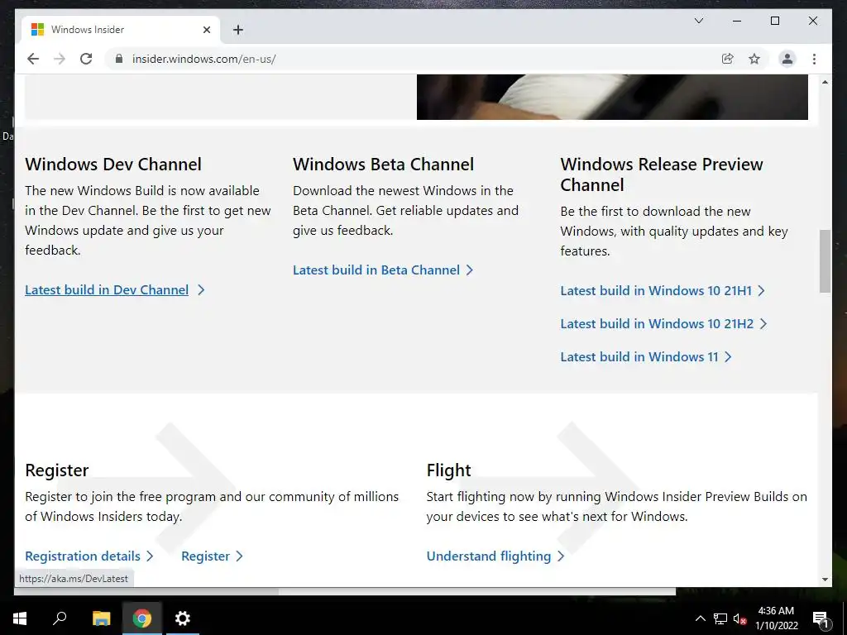
Task: Open the Chrome profile avatar
Action: pos(787,59)
